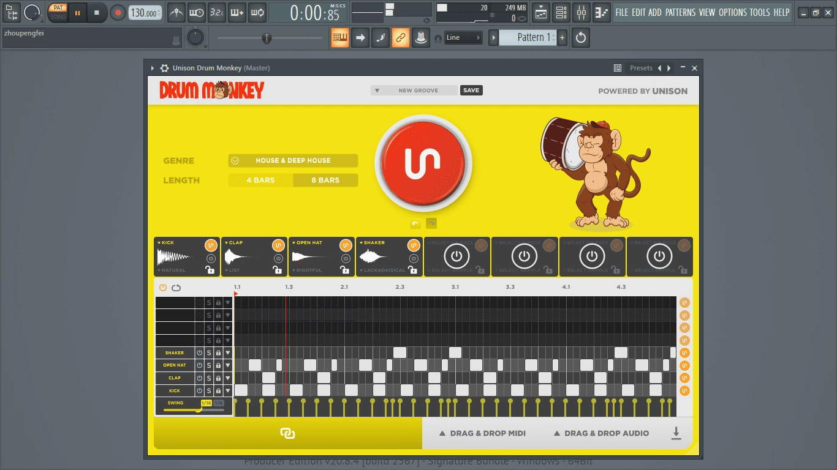Select swing 1/16 mode
837x470 pixels.
tap(206, 403)
